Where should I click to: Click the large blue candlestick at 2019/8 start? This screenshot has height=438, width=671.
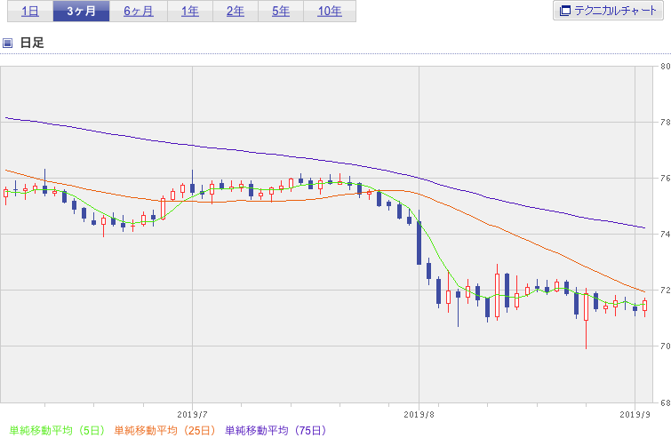click(x=419, y=243)
